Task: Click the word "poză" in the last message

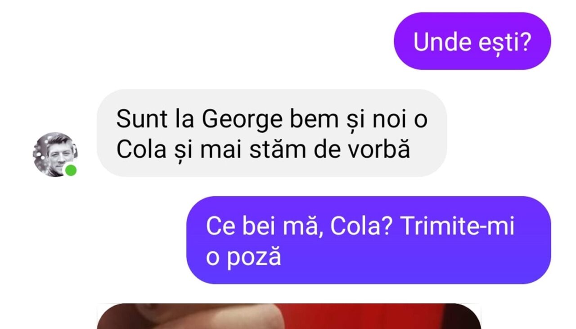Action: pos(254,258)
